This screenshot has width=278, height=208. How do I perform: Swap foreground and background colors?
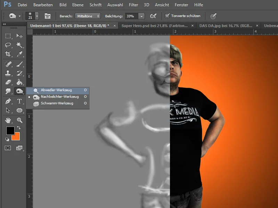click(x=19, y=128)
